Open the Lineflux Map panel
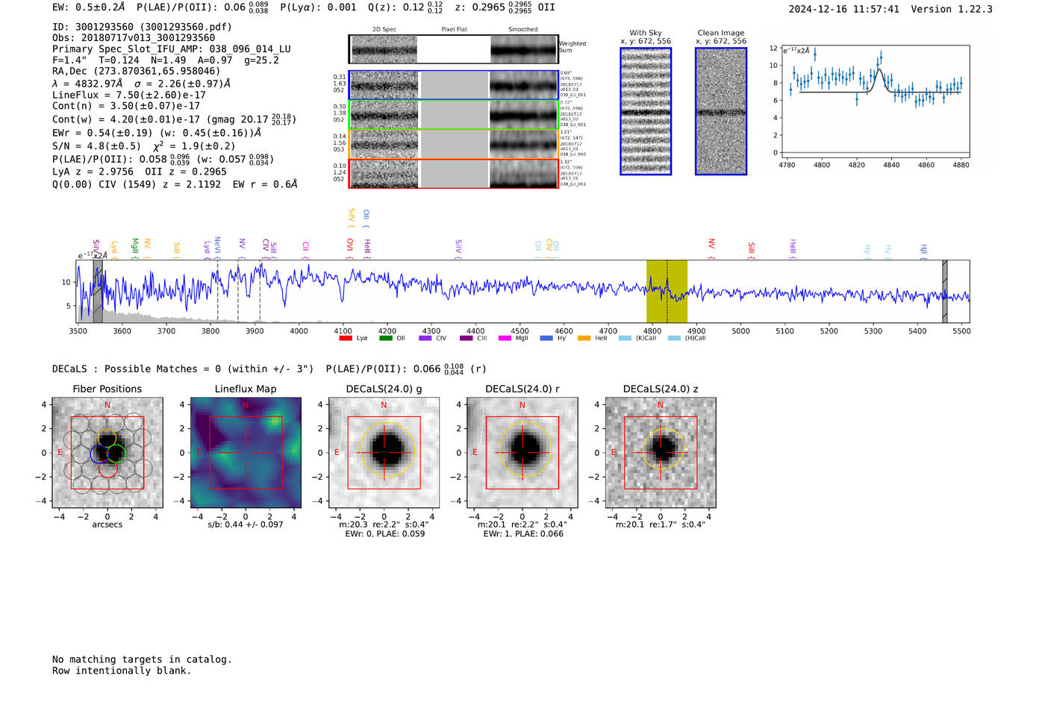Image resolution: width=1045 pixels, height=711 pixels. pos(246,453)
